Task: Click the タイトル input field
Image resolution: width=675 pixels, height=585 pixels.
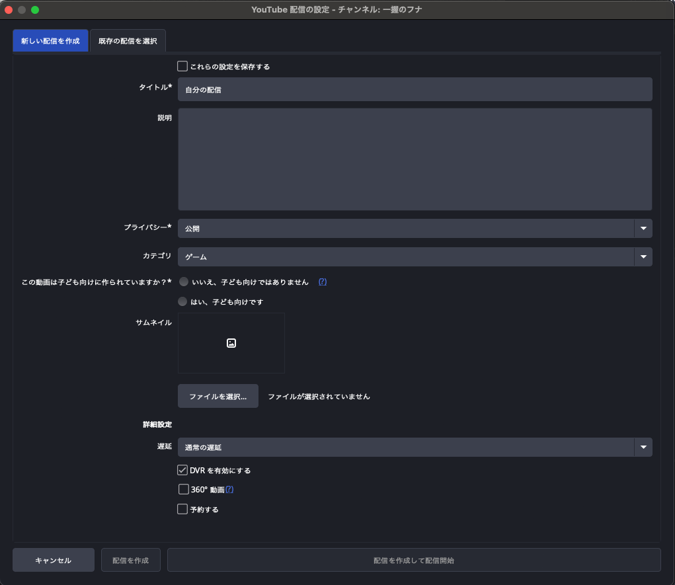Action: 415,89
